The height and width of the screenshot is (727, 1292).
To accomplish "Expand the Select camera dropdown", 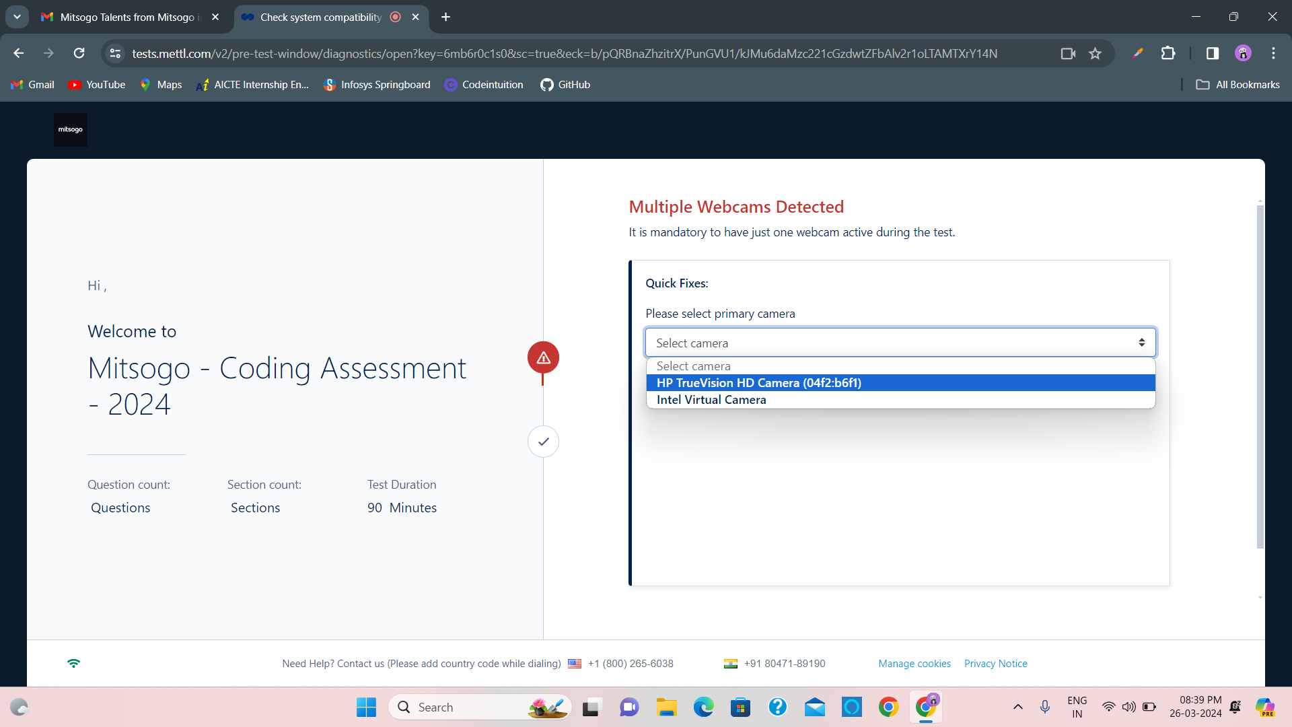I will (900, 343).
